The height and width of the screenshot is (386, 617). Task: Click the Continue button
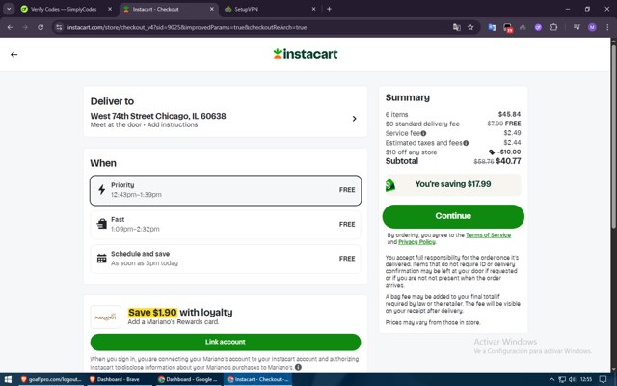click(x=453, y=216)
